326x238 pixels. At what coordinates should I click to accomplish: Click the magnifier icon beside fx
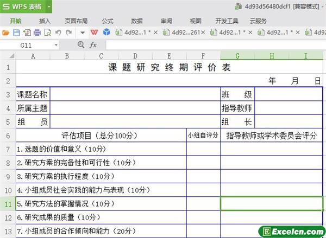point(80,44)
